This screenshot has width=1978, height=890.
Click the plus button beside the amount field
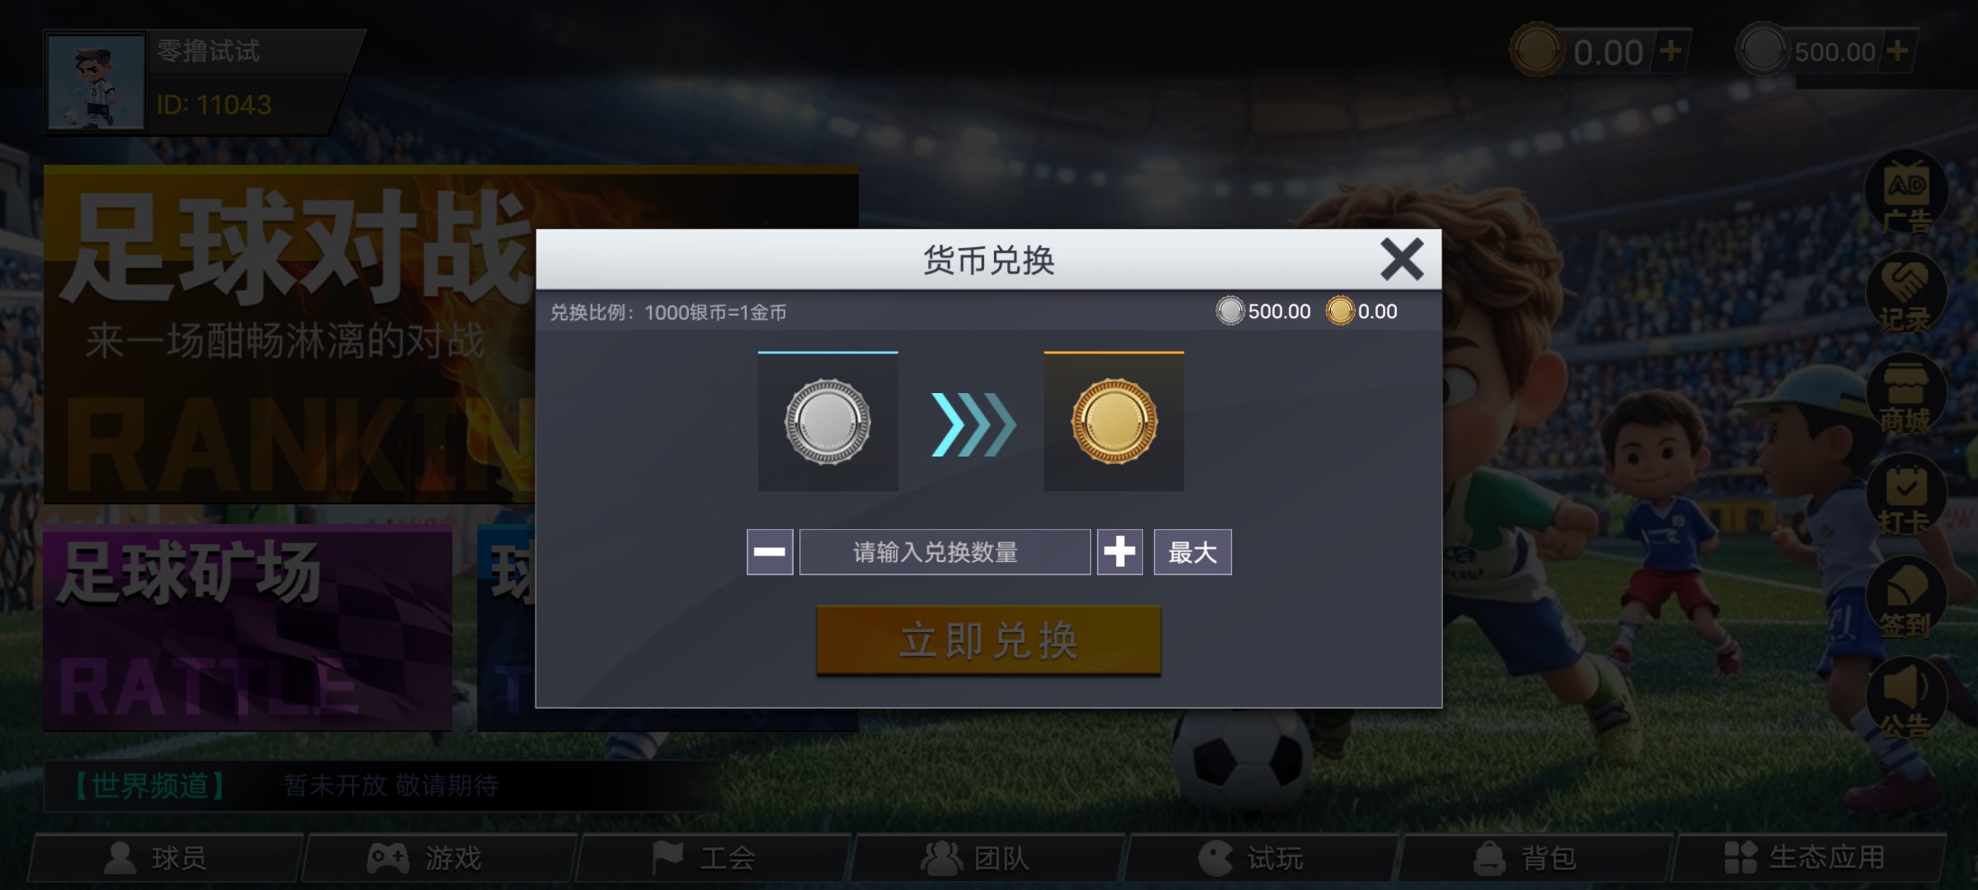click(x=1119, y=552)
